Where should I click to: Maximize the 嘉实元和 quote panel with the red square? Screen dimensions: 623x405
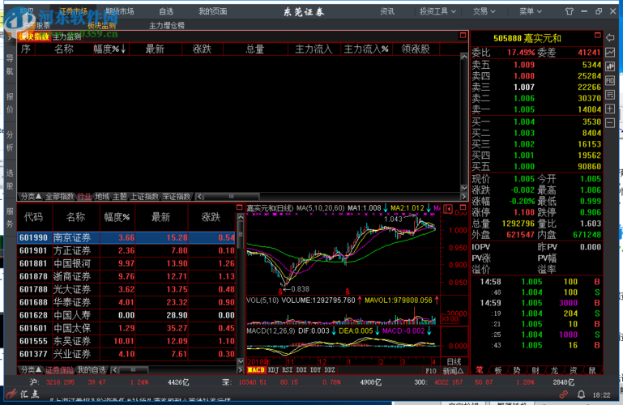[x=598, y=36]
